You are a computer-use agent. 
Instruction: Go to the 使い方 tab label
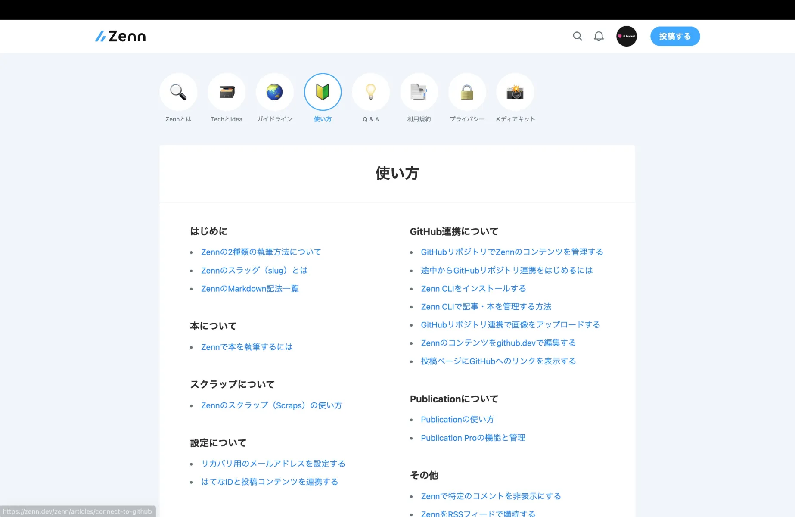point(323,119)
